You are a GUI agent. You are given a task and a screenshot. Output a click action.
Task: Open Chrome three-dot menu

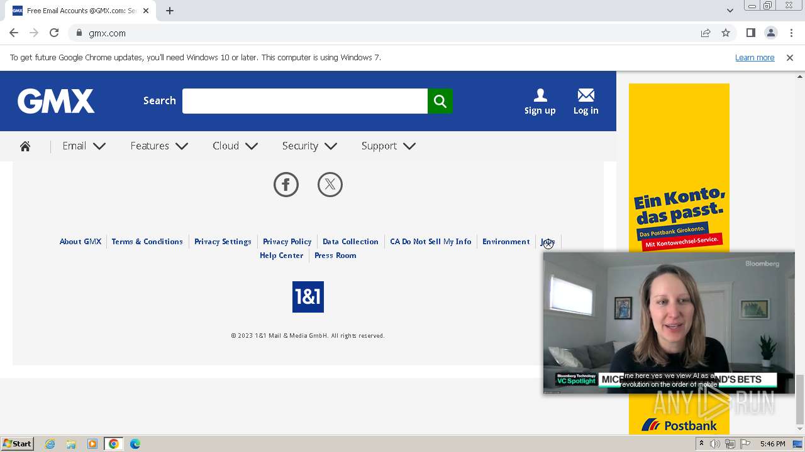pyautogui.click(x=791, y=33)
